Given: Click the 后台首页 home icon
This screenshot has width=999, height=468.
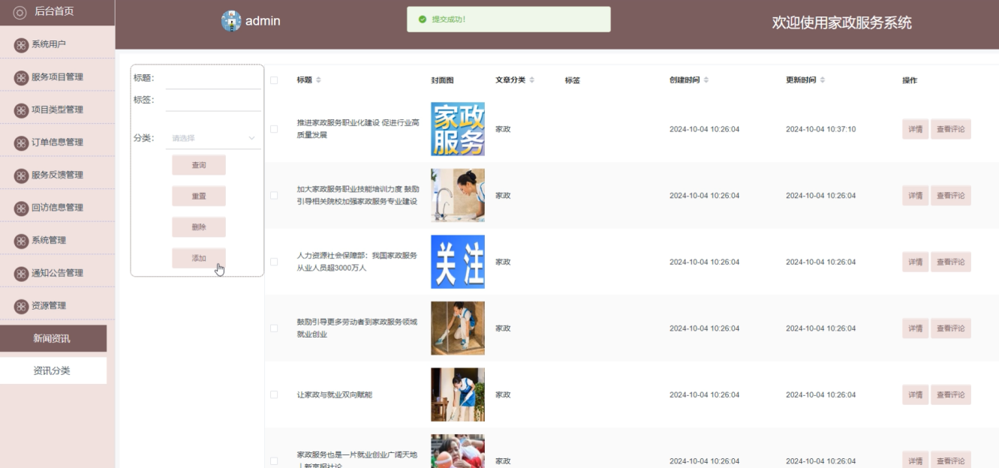Looking at the screenshot, I should point(20,12).
